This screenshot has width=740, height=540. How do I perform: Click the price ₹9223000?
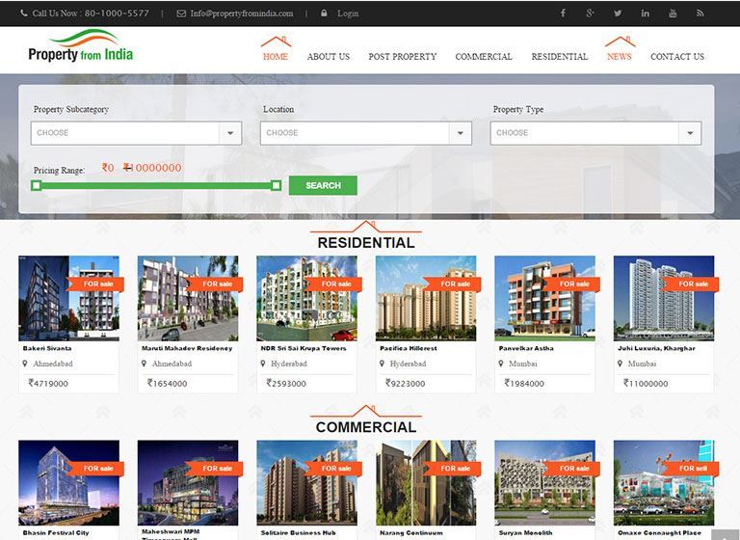tap(405, 383)
